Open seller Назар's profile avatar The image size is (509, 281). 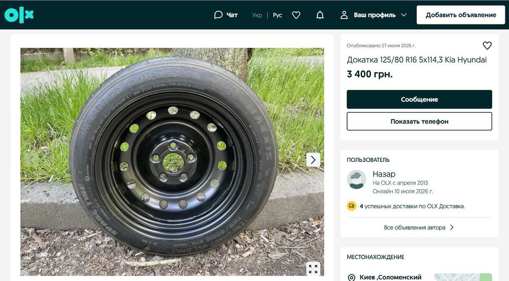(x=356, y=179)
